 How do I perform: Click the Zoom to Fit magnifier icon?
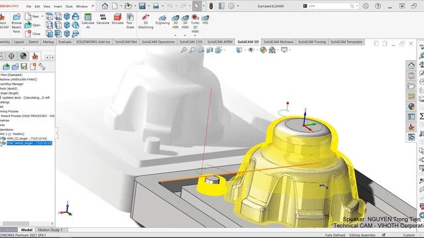click(184, 50)
